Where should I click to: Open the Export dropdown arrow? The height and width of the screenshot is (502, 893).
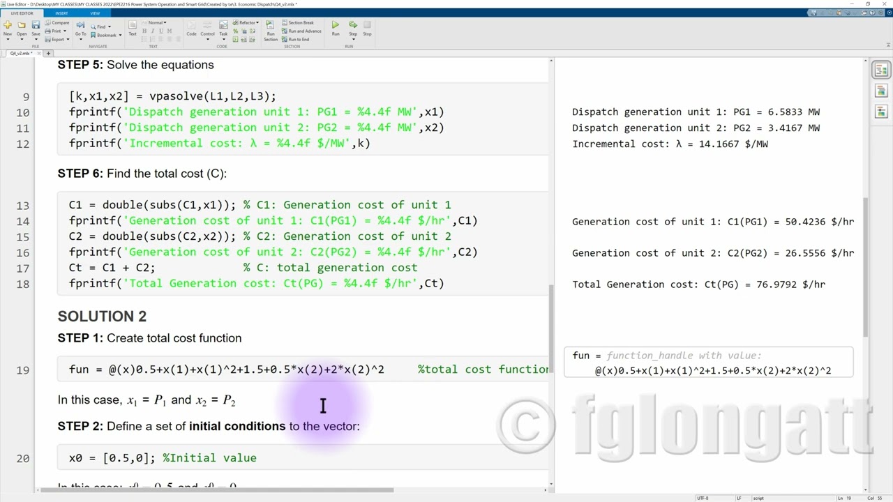pos(68,39)
